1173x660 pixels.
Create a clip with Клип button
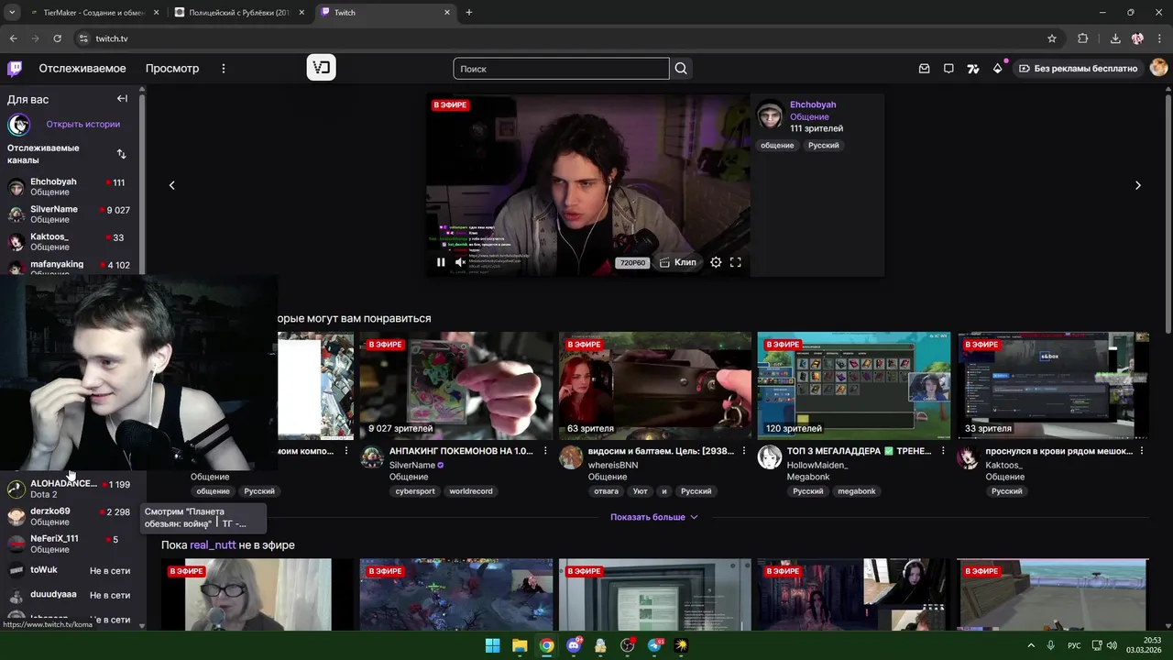point(677,262)
